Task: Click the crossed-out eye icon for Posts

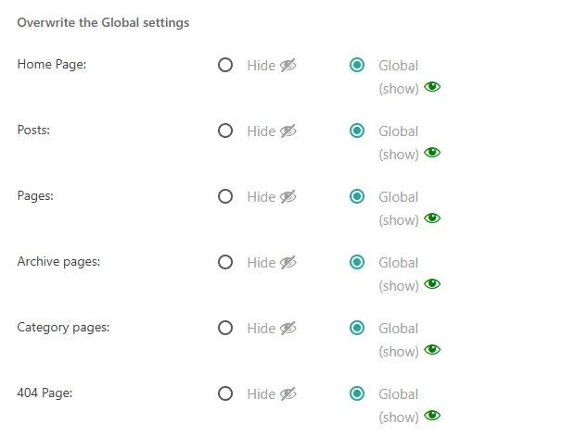Action: pos(288,131)
